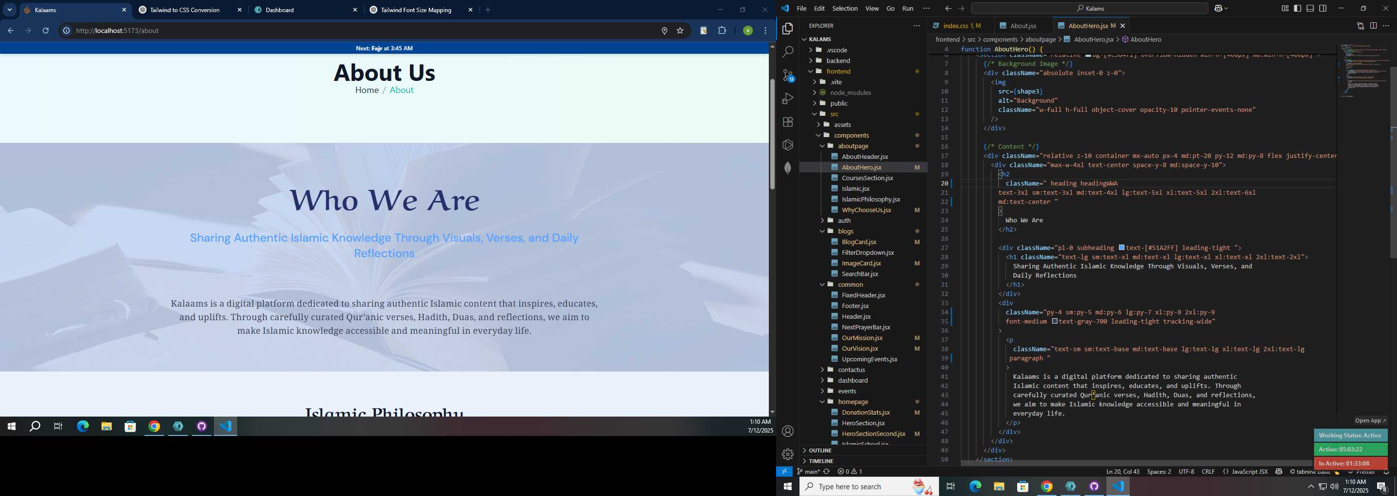Open Source Control view with 13 badge
This screenshot has width=1397, height=496.
(x=788, y=75)
